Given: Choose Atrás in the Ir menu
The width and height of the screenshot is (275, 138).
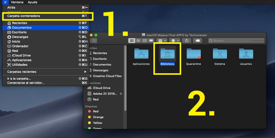Looking at the screenshot, I should (x=46, y=8).
